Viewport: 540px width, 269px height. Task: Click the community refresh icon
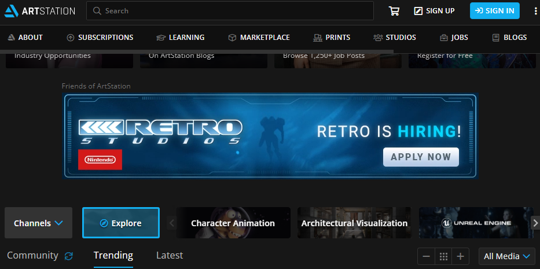69,256
